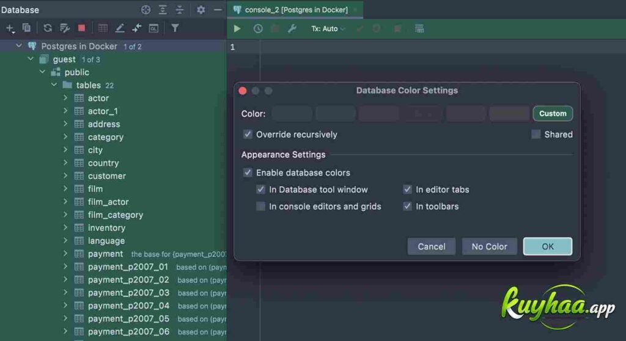This screenshot has width=626, height=341.
Task: Click the table icon beside inventory
Action: coord(79,227)
